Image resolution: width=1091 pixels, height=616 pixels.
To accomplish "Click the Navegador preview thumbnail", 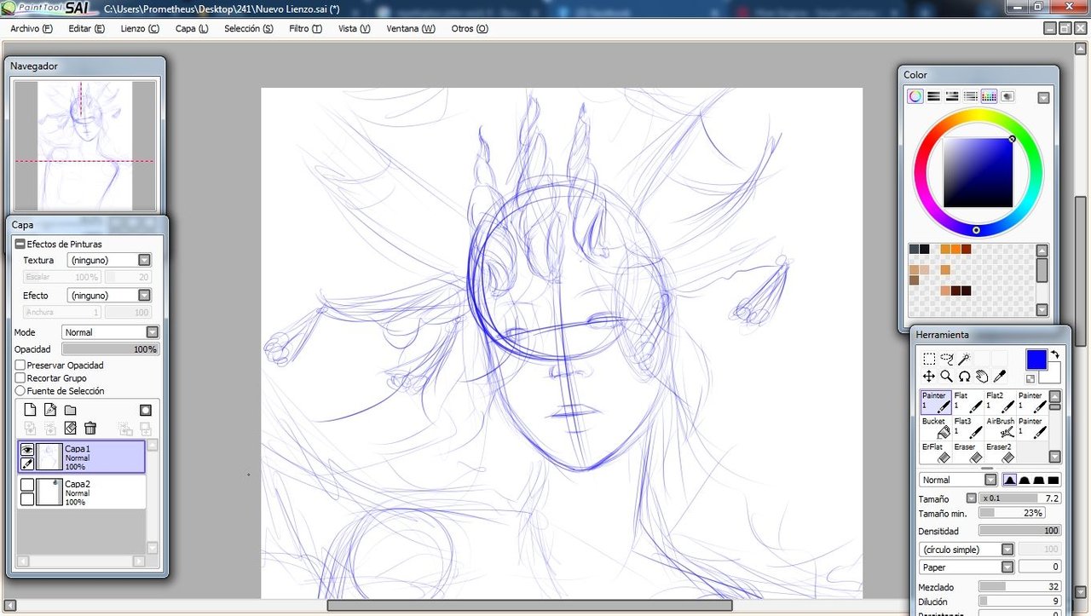I will pyautogui.click(x=84, y=146).
